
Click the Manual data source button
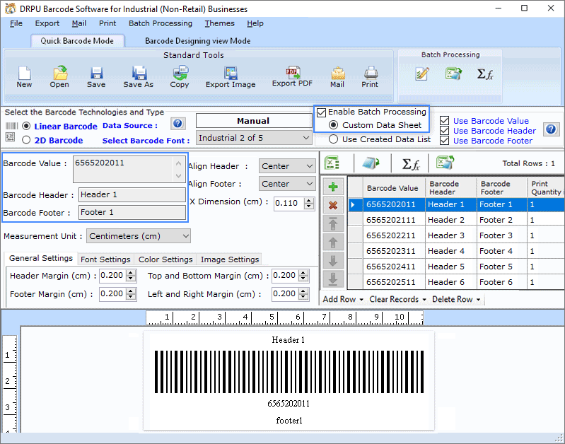coord(254,121)
